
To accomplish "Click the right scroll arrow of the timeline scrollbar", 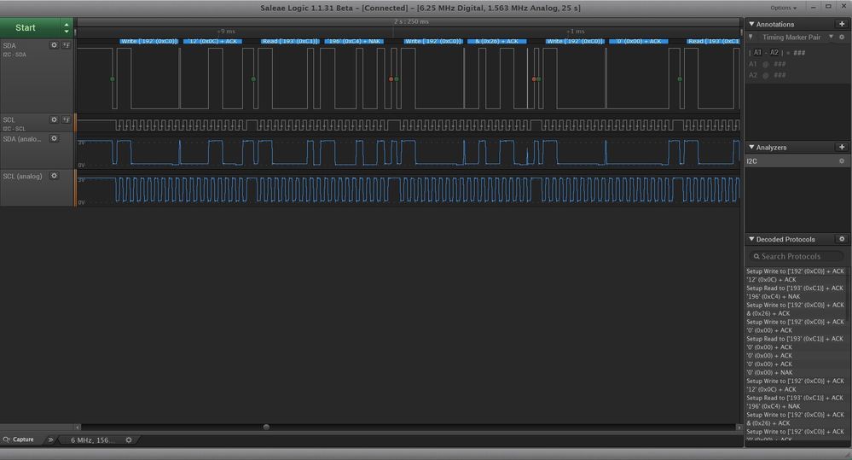I will pos(739,428).
